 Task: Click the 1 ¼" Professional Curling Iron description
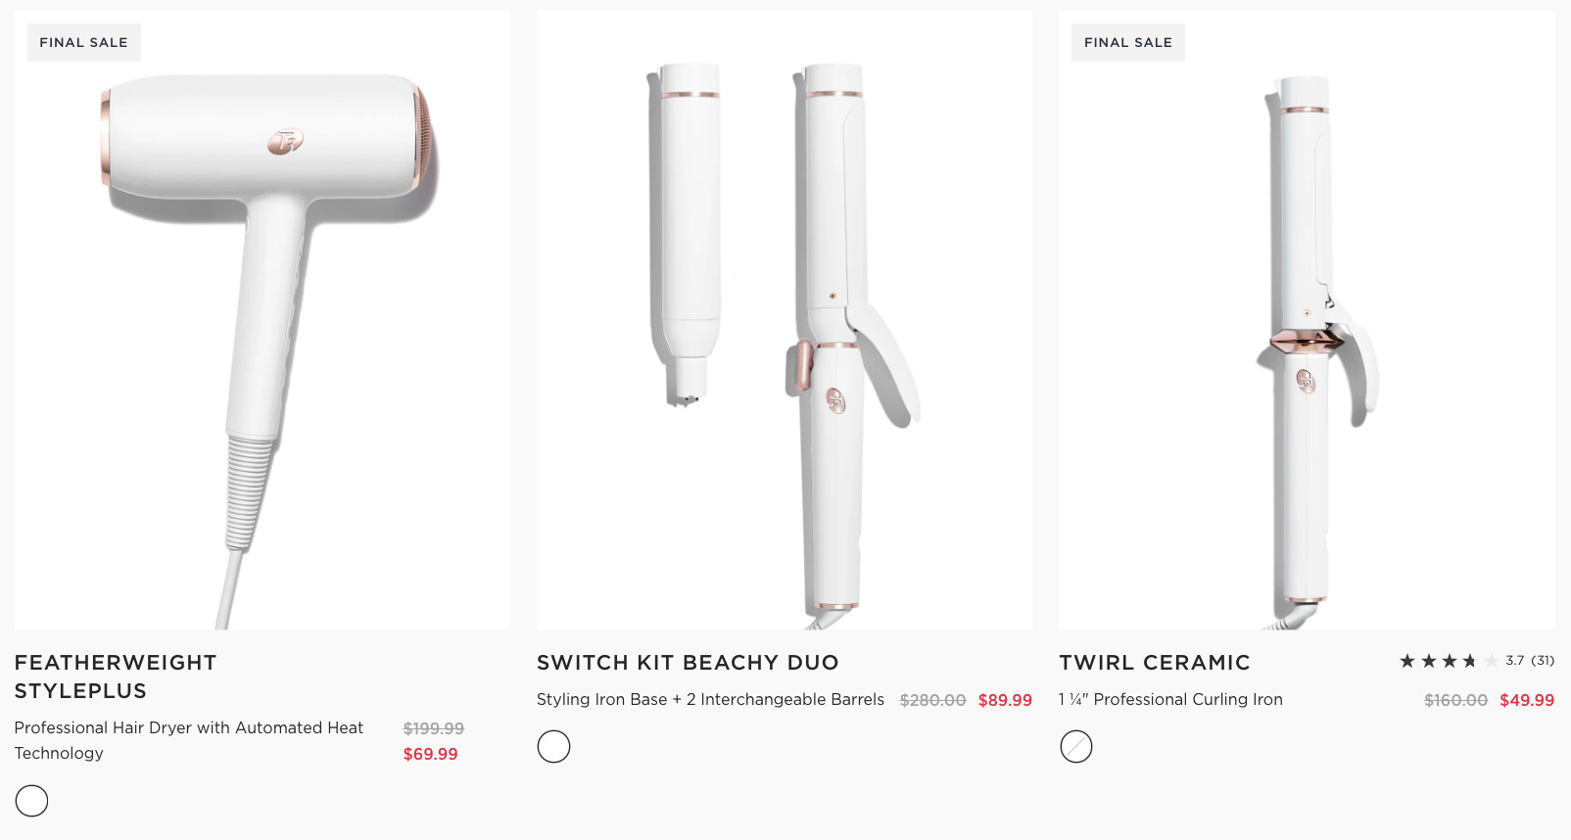click(x=1170, y=700)
